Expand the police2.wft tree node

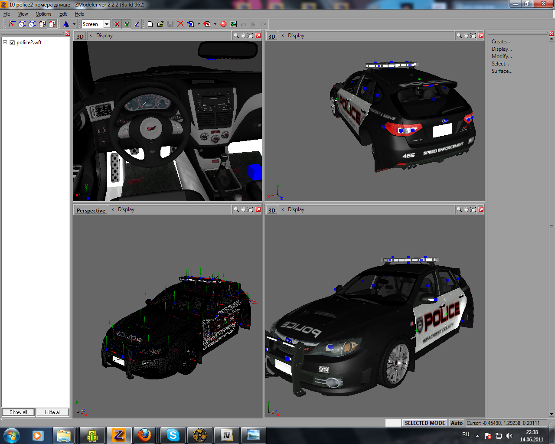coord(5,42)
